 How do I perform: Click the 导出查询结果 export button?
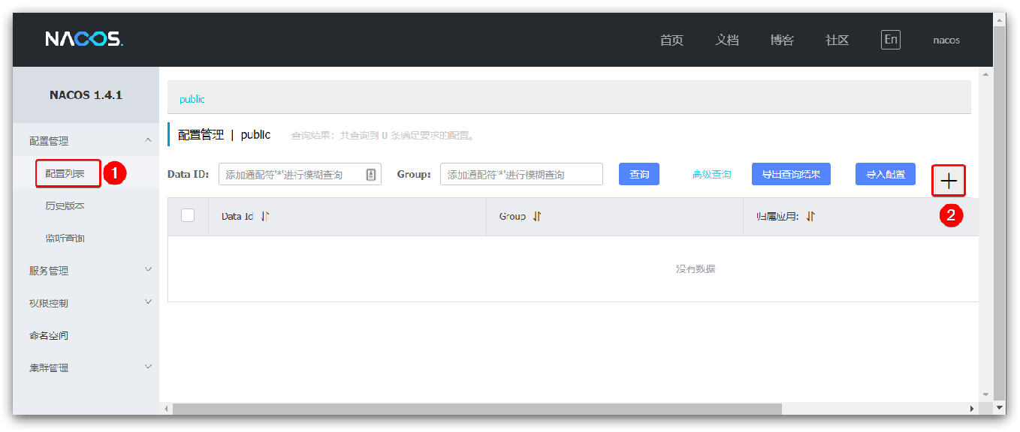click(x=791, y=173)
